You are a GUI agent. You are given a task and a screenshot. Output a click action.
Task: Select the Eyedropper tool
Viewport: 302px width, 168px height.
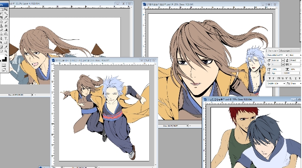coord(6,47)
